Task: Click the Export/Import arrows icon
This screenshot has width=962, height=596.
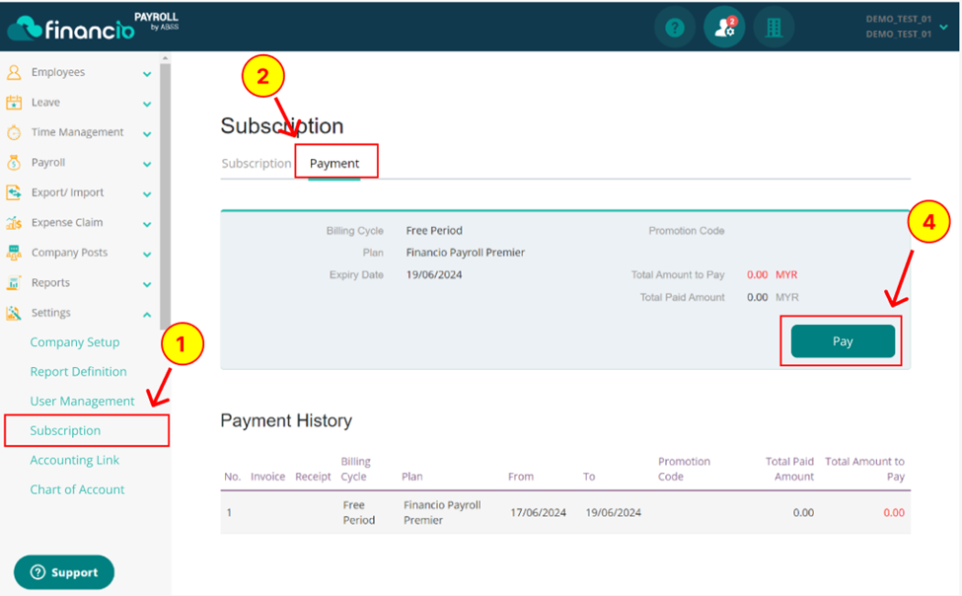Action: click(x=14, y=192)
